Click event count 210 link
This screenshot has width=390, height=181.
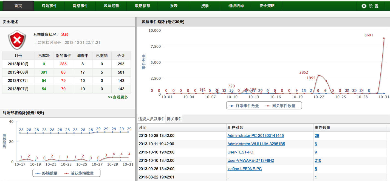pyautogui.click(x=318, y=160)
